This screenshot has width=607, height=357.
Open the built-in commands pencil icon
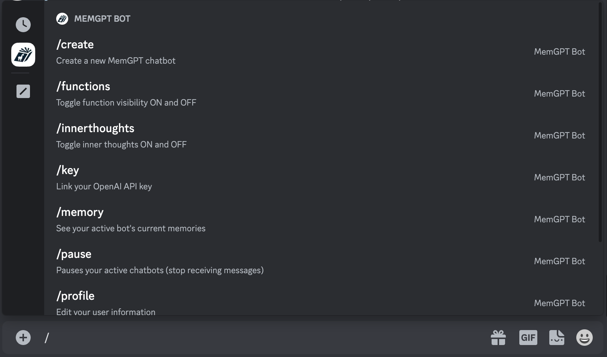23,91
